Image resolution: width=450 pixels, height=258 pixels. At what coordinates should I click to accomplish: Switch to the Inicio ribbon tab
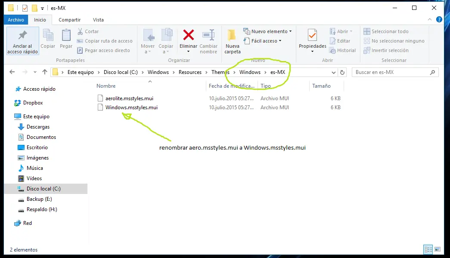(x=40, y=20)
